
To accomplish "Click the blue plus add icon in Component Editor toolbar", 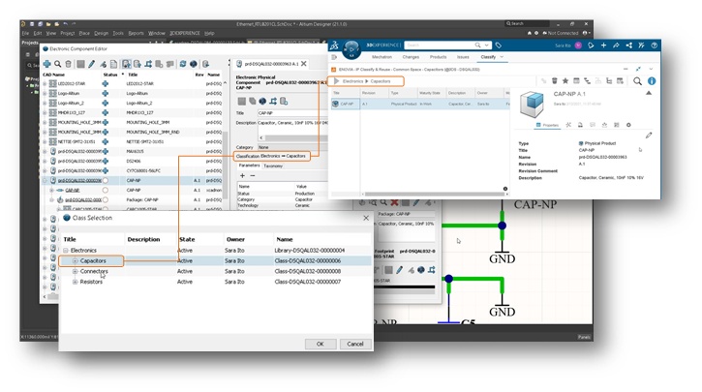I will pos(47,64).
